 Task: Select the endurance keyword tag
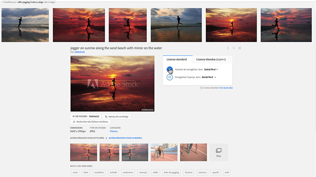pyautogui.click(x=128, y=172)
